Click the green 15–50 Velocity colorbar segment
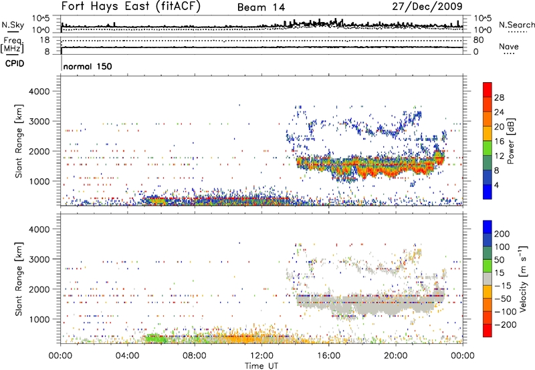Viewport: 535px width, 370px height. pyautogui.click(x=488, y=266)
